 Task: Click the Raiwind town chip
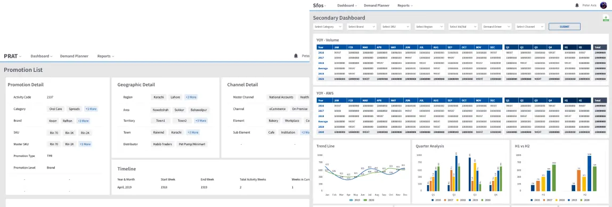click(x=159, y=133)
